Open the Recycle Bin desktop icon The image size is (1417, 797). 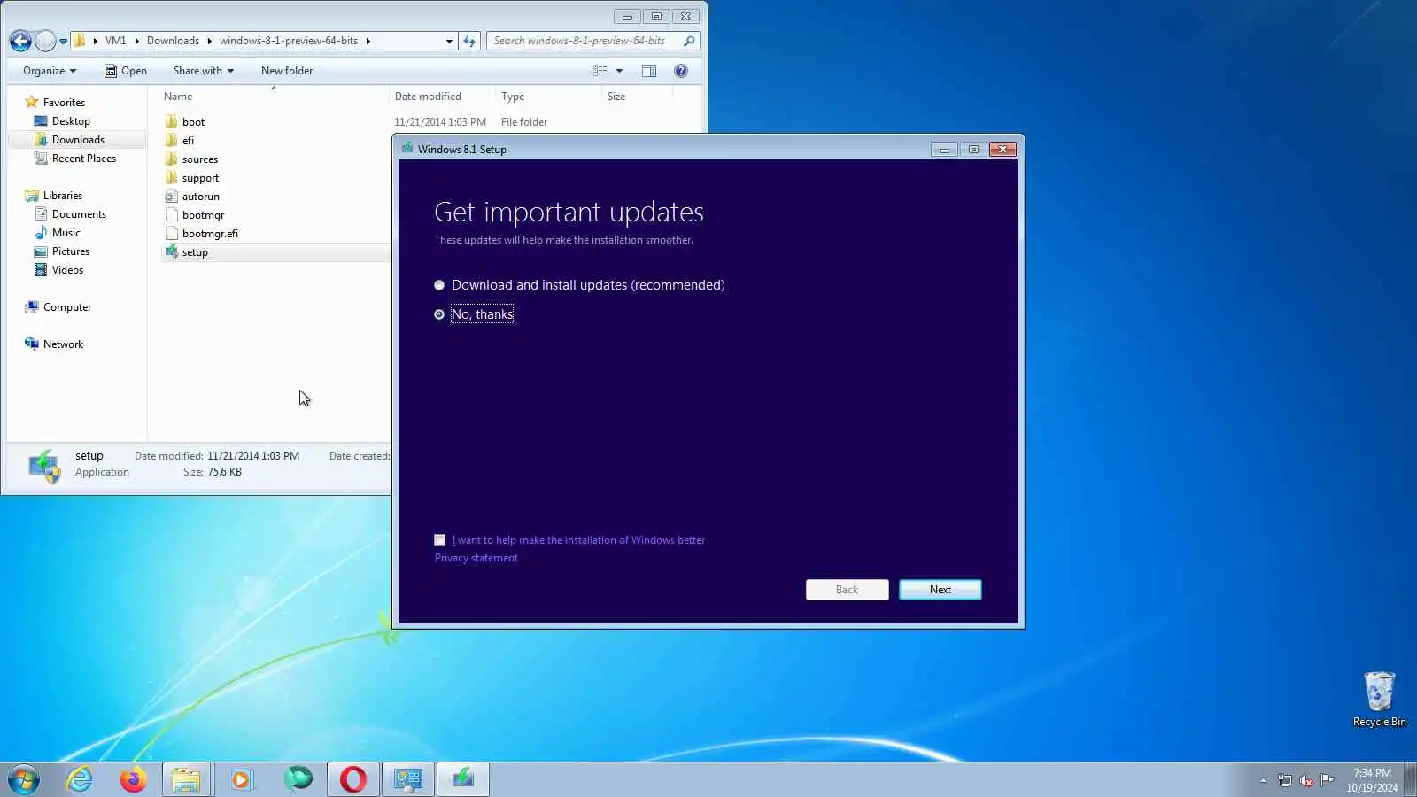1379,700
